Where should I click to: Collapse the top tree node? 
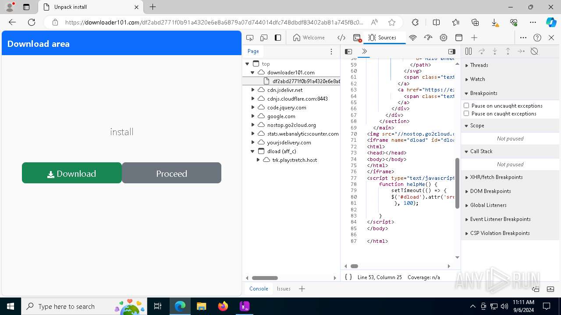pos(247,64)
